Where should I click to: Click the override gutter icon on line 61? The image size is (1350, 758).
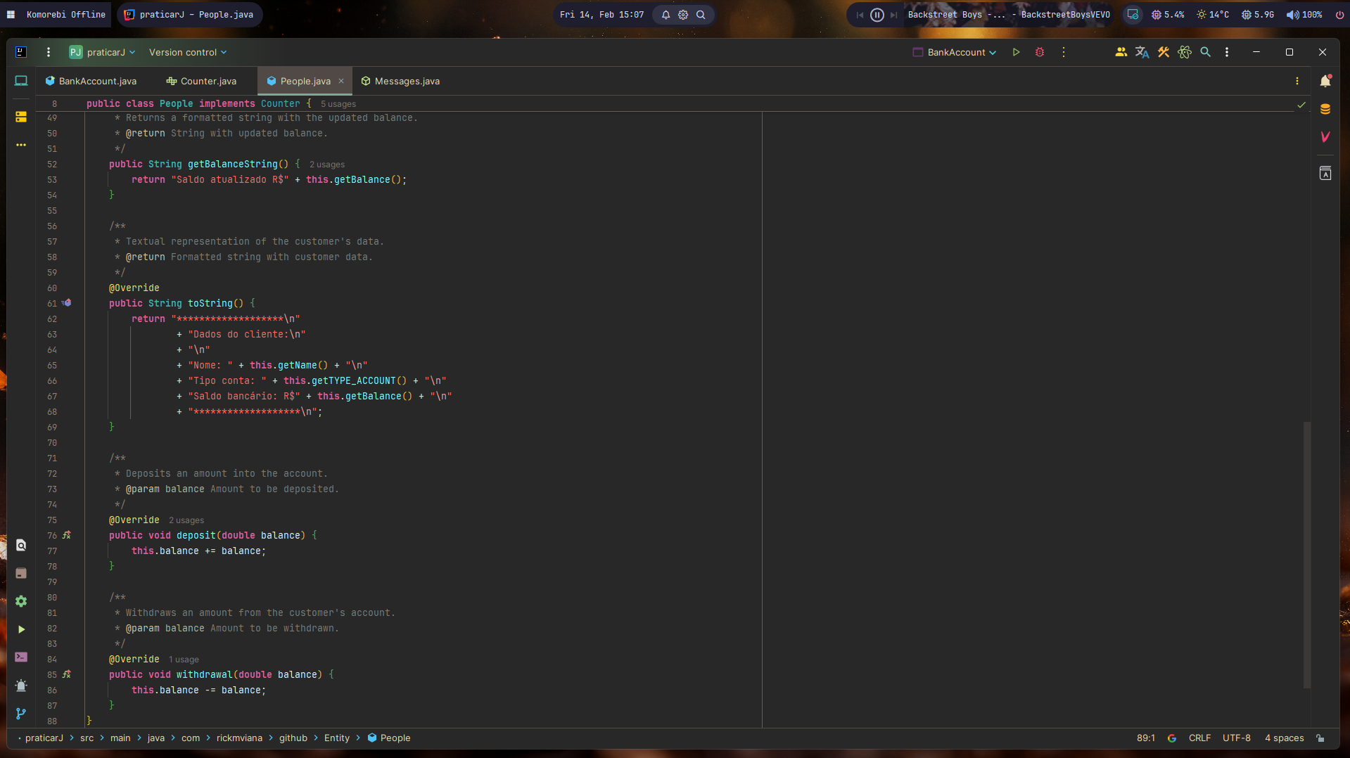click(x=67, y=303)
